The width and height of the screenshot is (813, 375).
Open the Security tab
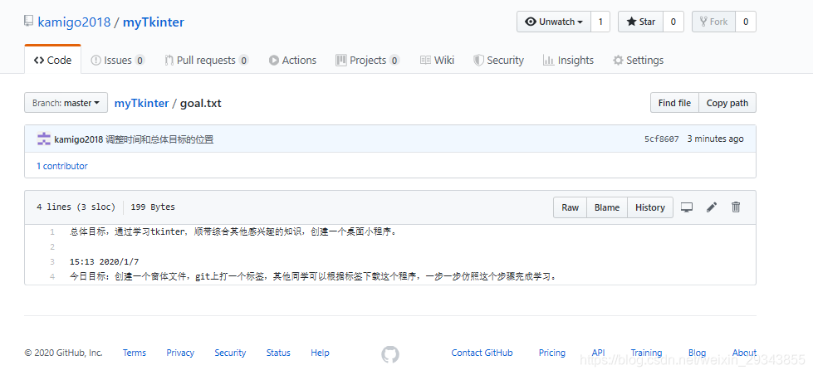click(x=498, y=60)
